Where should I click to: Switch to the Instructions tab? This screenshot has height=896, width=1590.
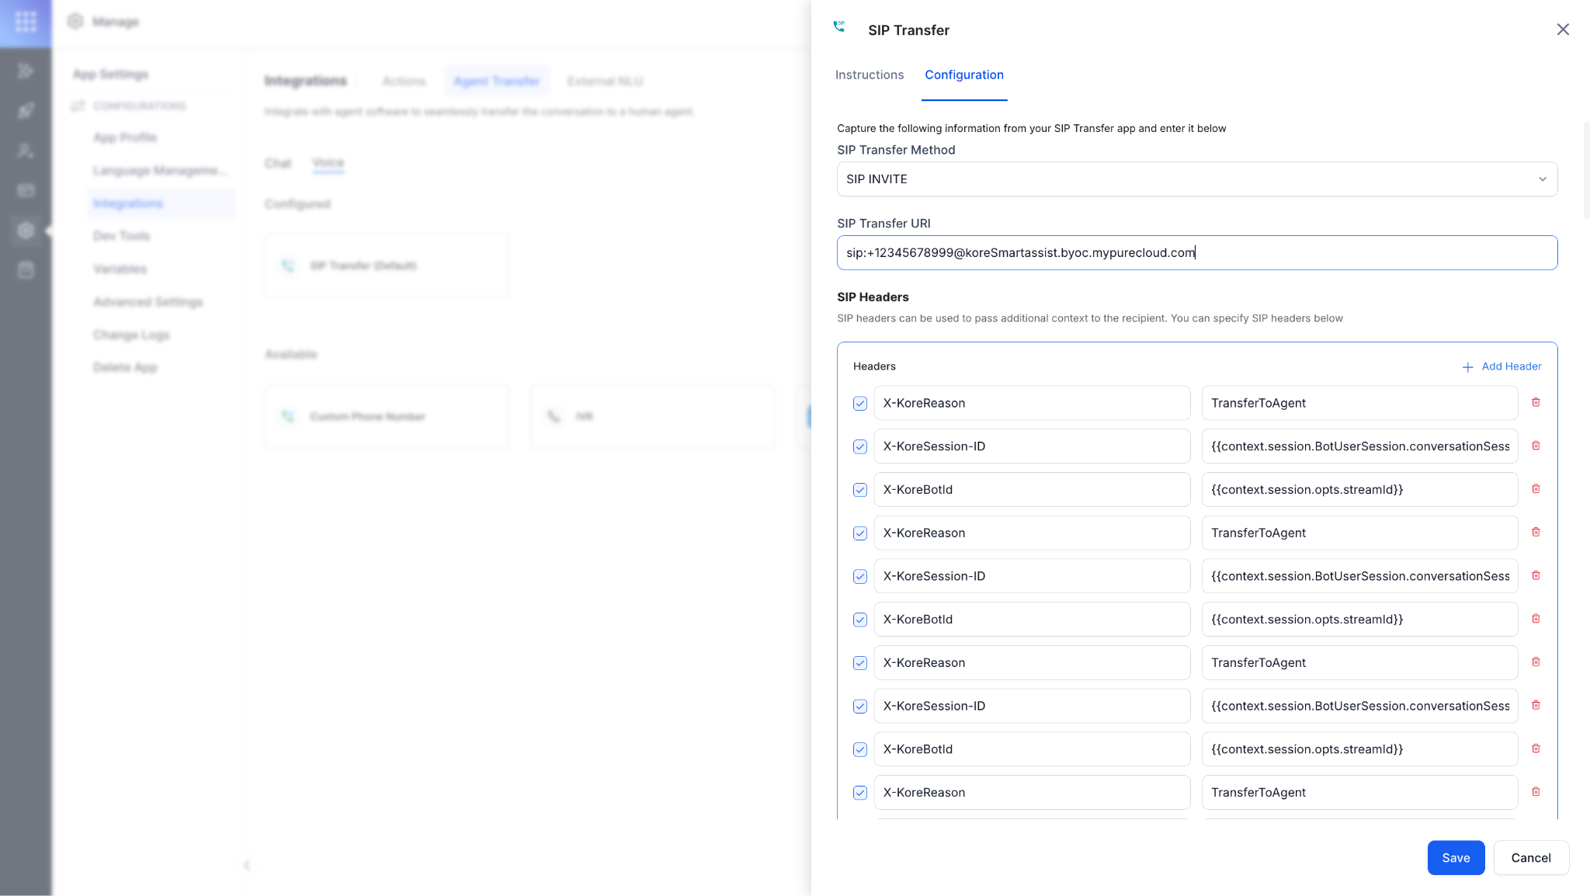(x=869, y=75)
